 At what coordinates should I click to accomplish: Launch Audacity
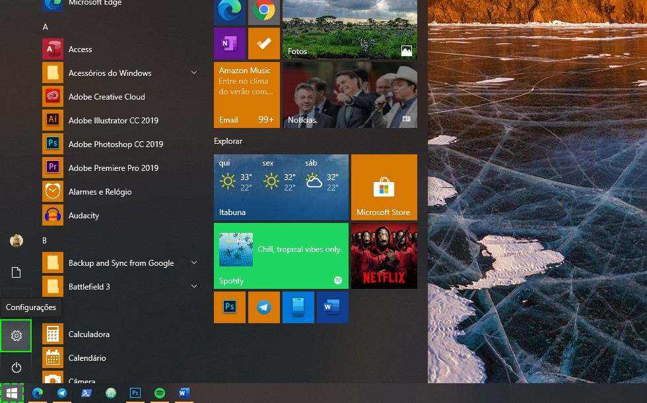click(x=120, y=216)
